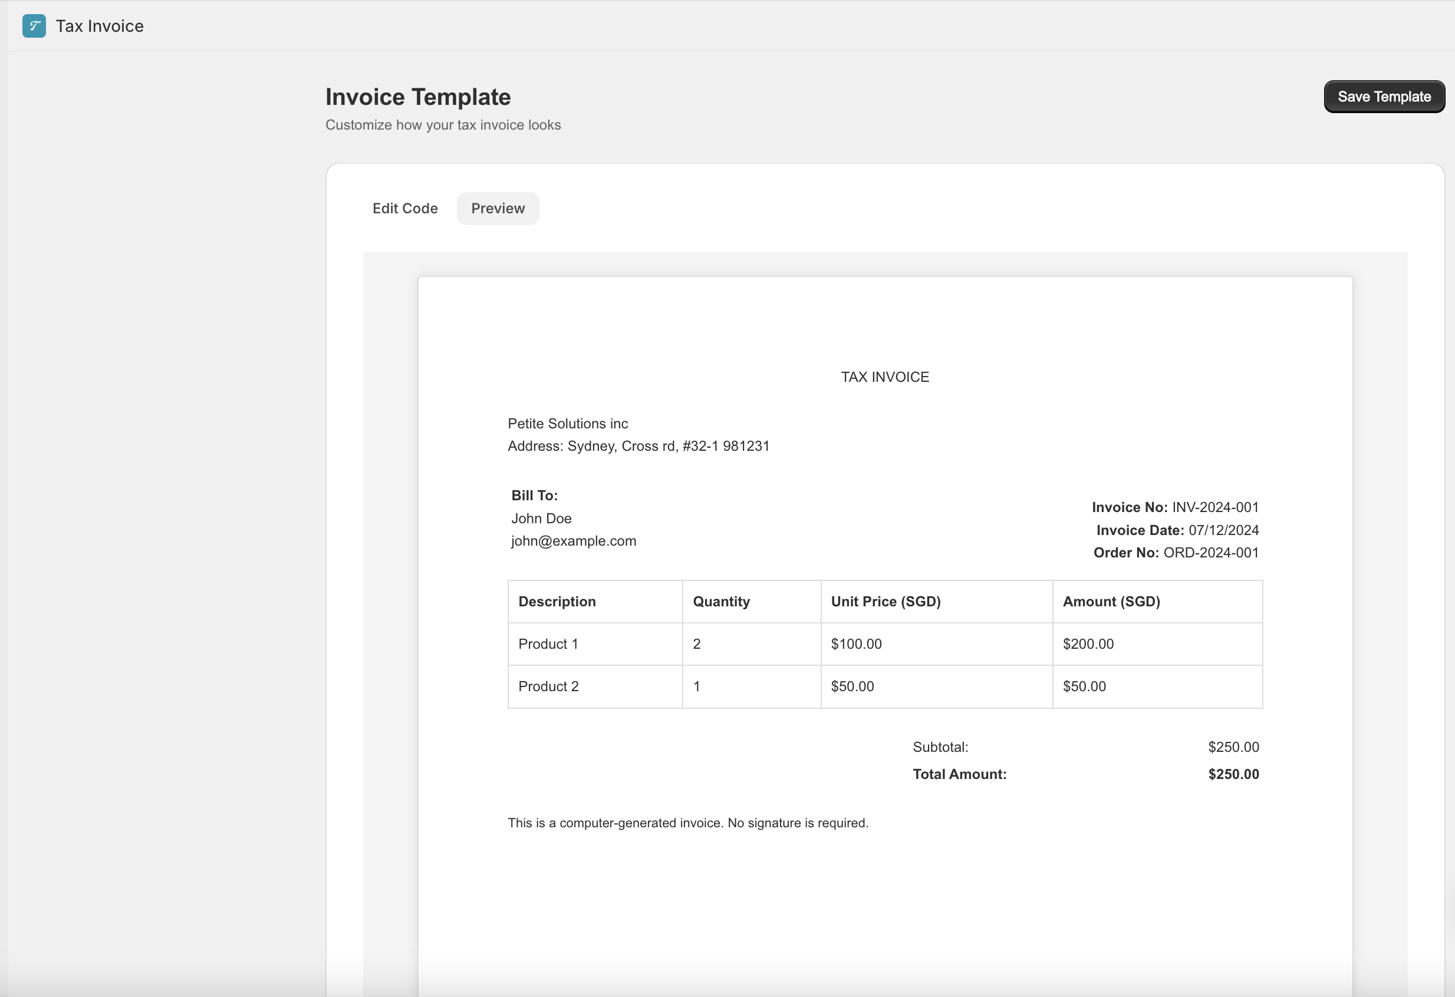Select the Preview tab

click(x=498, y=209)
